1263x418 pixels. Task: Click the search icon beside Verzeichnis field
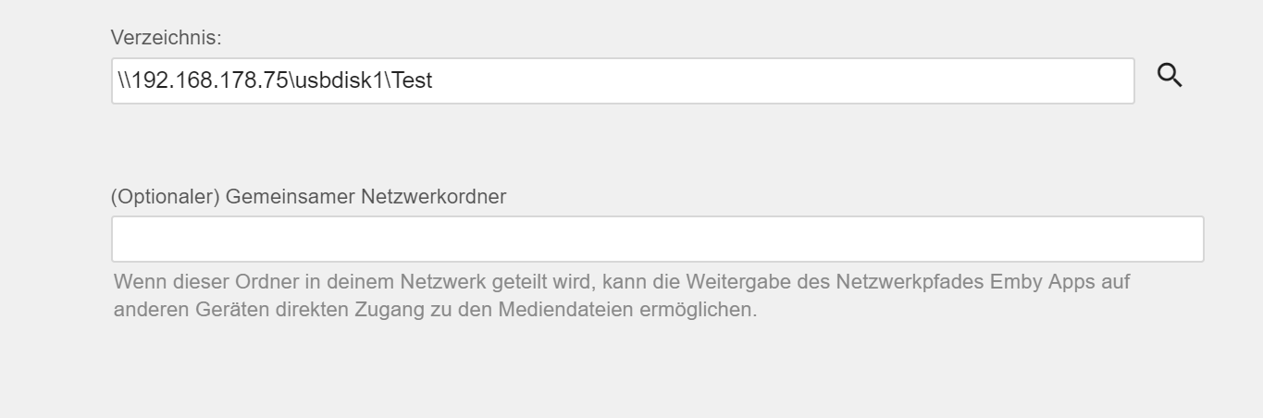[x=1170, y=76]
